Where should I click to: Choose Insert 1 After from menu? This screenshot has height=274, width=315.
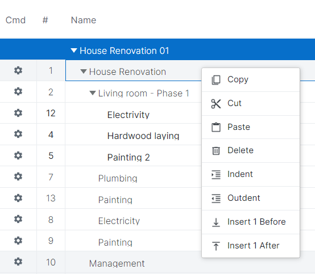tap(251, 246)
